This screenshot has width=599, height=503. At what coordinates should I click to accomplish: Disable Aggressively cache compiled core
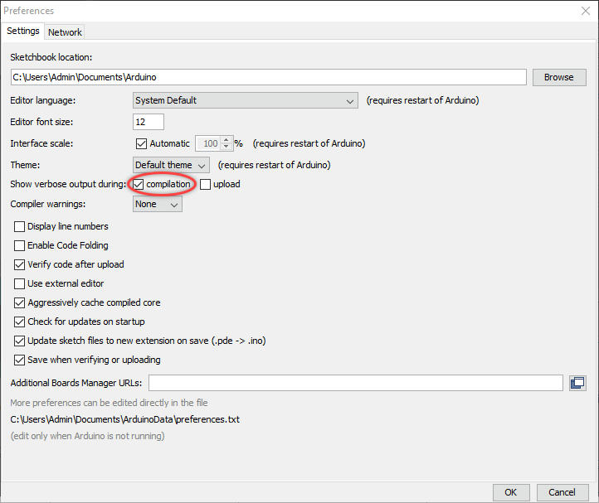point(19,302)
